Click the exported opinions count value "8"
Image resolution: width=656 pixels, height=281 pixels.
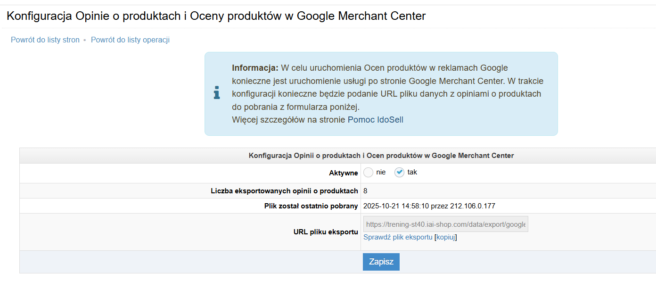pyautogui.click(x=365, y=191)
